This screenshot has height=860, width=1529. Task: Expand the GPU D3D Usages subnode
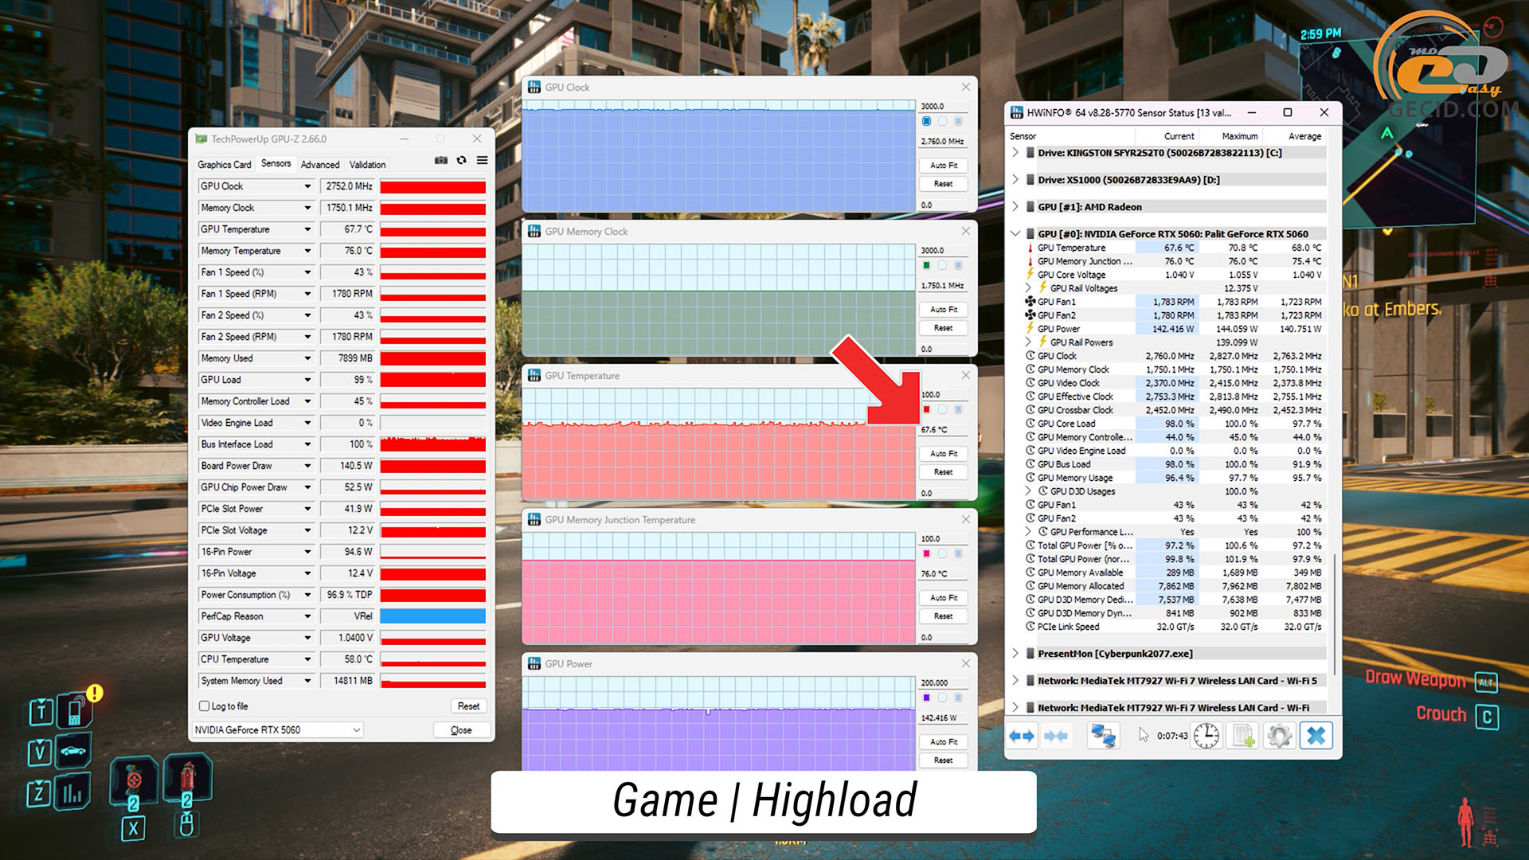click(1028, 491)
